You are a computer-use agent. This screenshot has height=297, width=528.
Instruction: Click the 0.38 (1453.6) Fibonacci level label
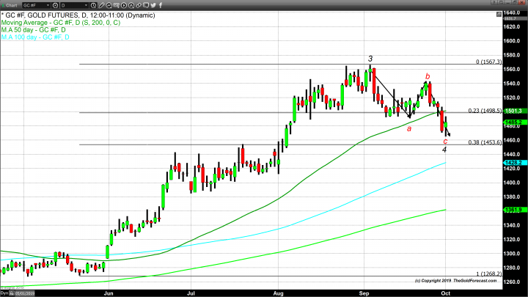pyautogui.click(x=487, y=143)
